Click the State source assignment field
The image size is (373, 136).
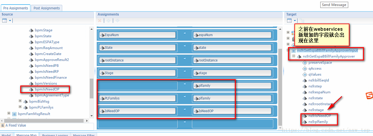(137, 48)
